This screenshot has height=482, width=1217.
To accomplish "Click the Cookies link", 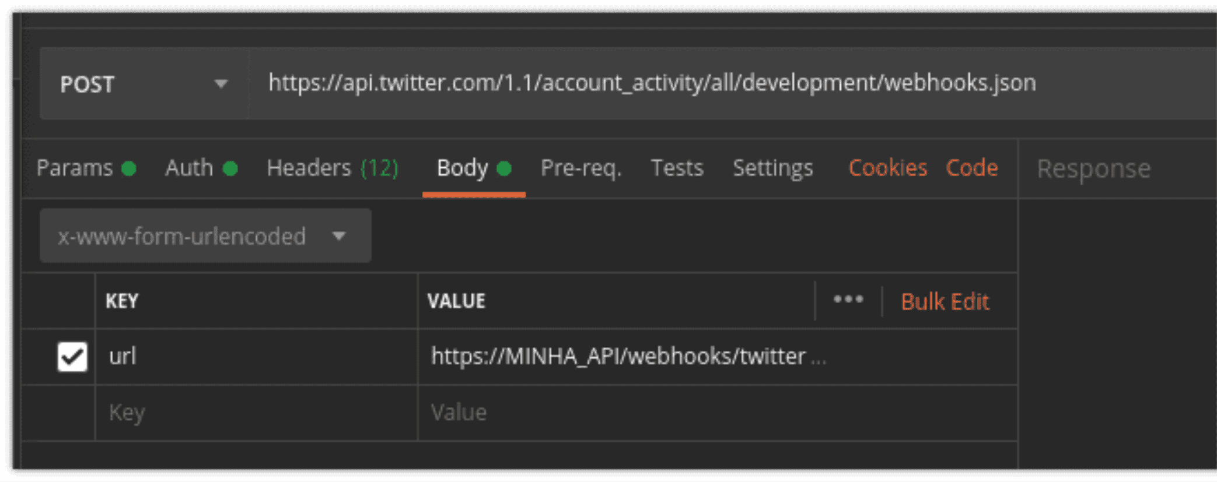I will (x=887, y=168).
